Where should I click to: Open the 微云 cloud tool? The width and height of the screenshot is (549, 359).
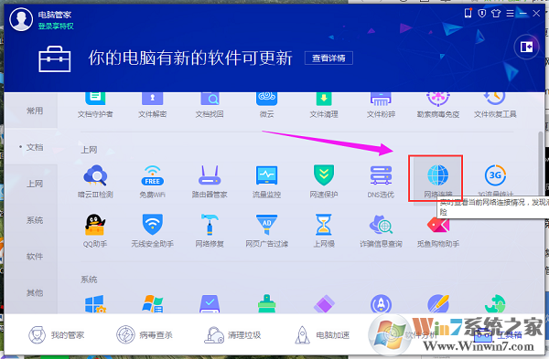[266, 106]
